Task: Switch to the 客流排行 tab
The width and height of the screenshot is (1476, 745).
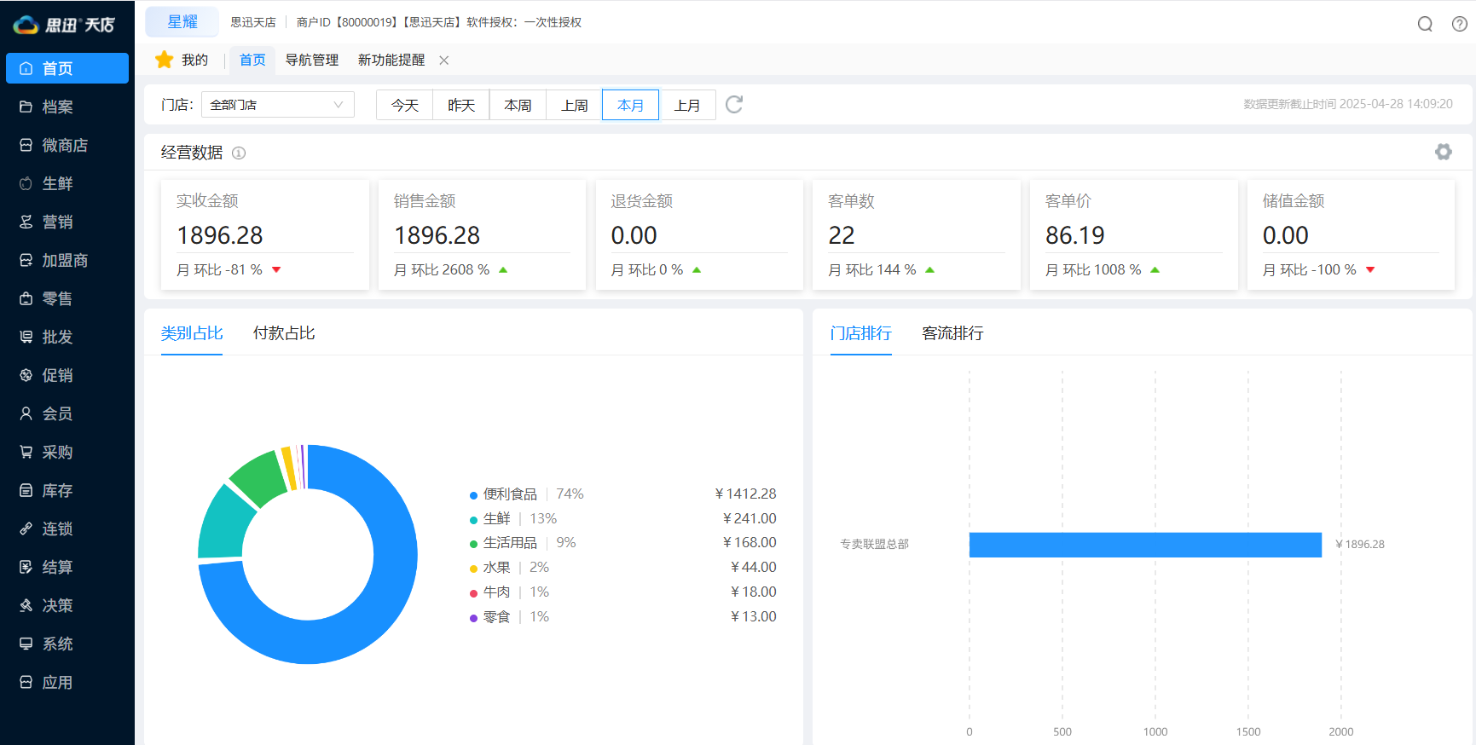Action: 952,333
